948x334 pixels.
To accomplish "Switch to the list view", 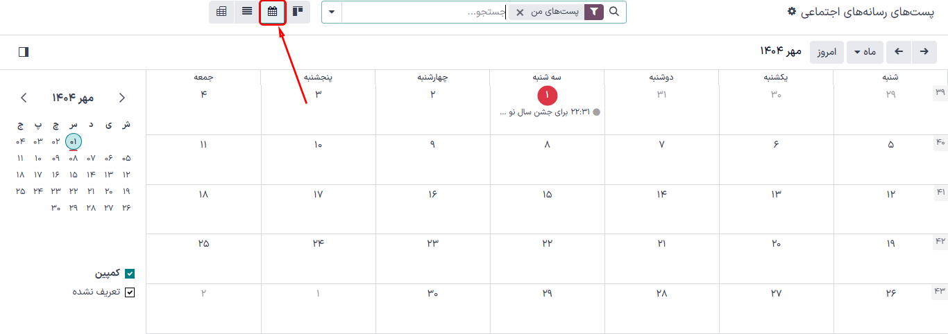I will coord(247,12).
